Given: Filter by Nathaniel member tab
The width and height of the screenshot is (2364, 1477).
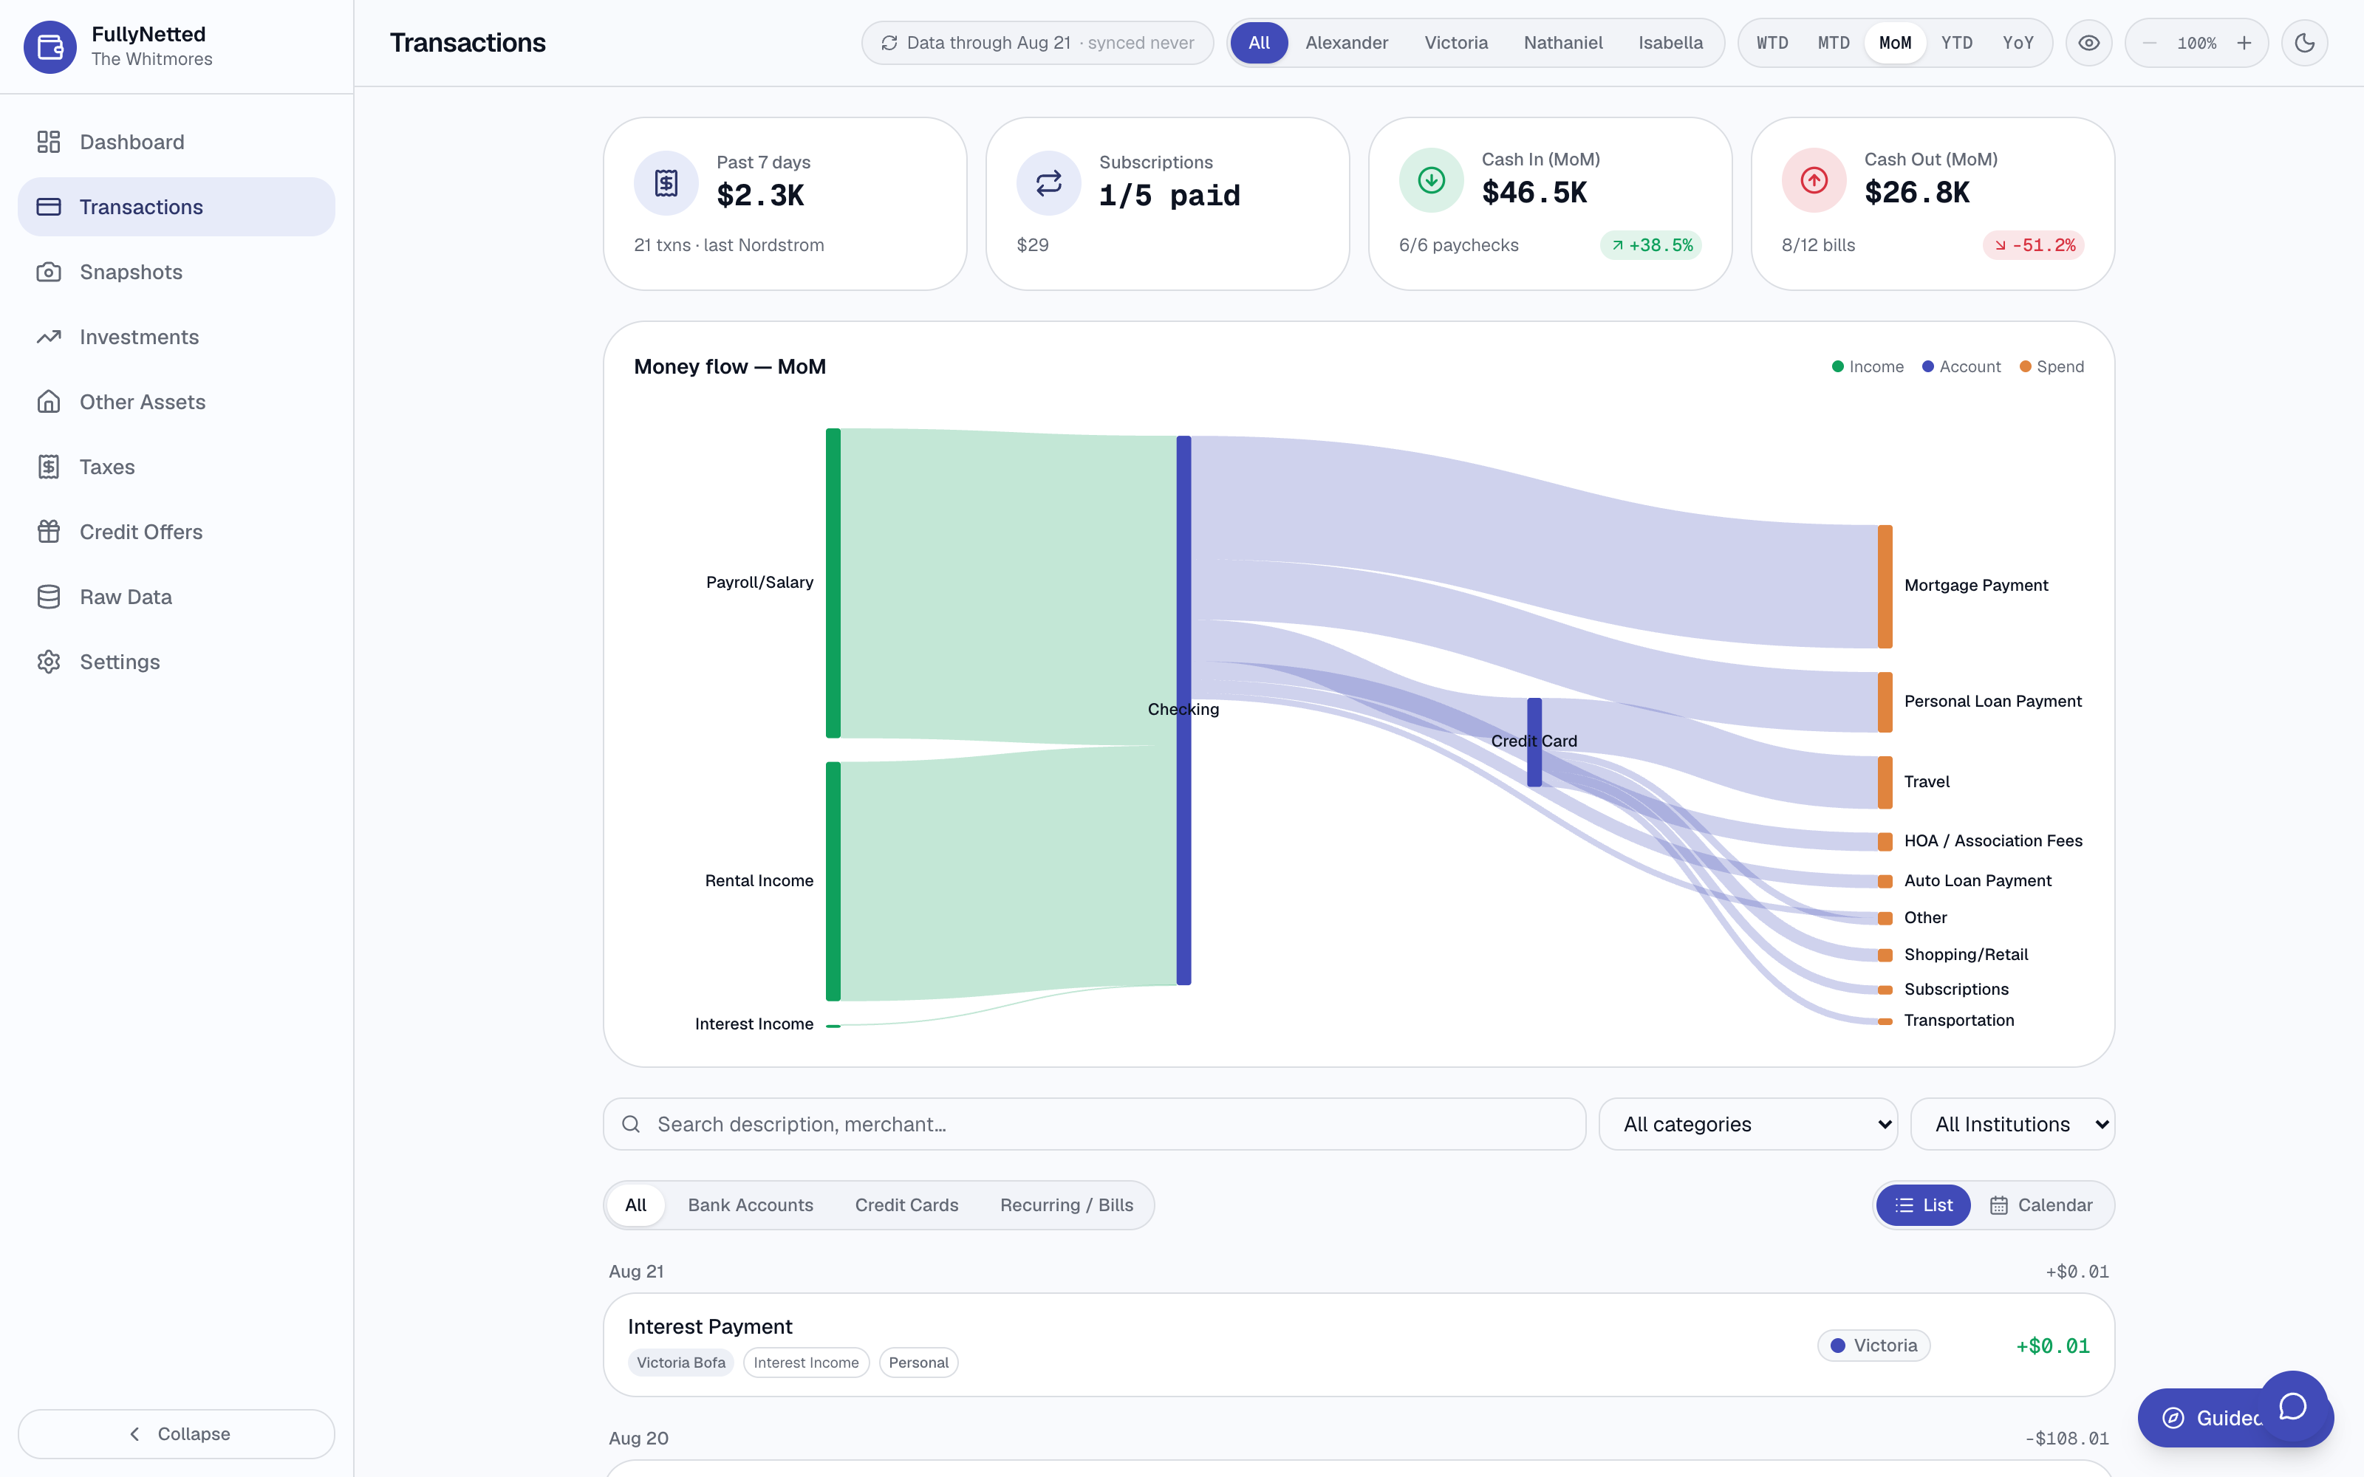Looking at the screenshot, I should coord(1563,43).
